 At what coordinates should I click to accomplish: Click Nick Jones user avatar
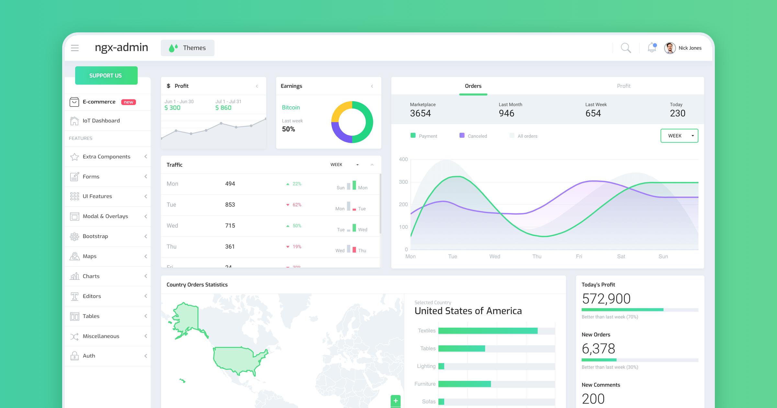coord(670,48)
